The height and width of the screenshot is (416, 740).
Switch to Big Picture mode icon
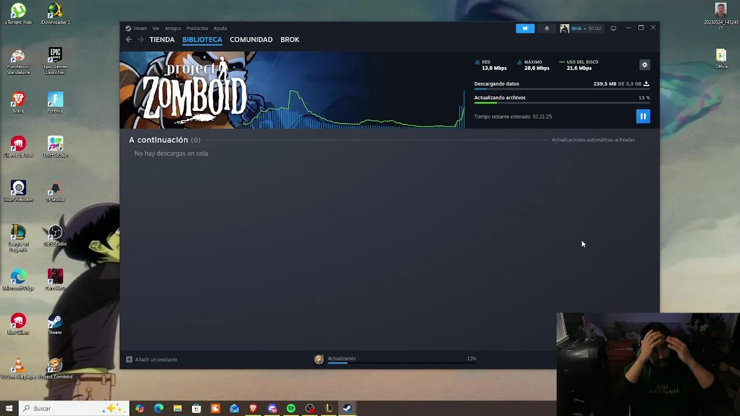coord(613,28)
